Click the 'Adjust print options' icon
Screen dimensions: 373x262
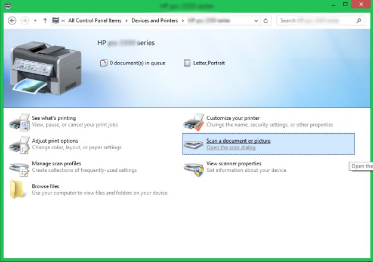click(19, 144)
